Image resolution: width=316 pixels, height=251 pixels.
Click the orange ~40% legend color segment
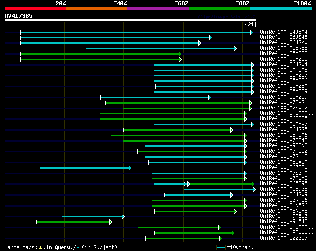(97, 9)
